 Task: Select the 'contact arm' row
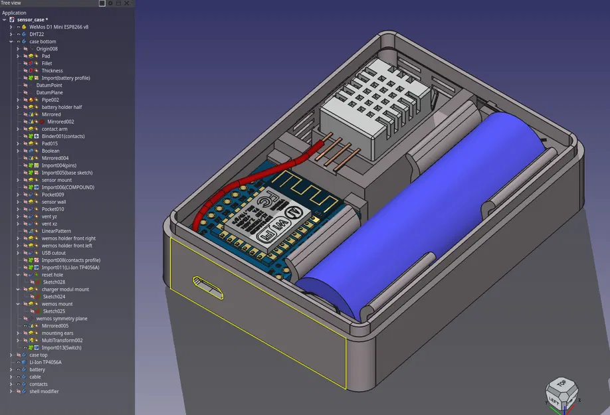tap(54, 129)
